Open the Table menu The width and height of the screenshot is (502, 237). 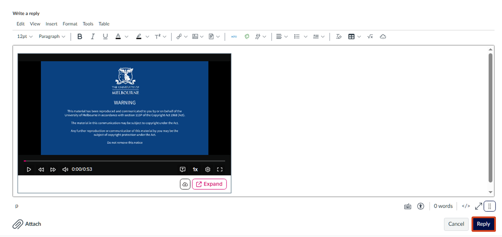[x=104, y=24]
